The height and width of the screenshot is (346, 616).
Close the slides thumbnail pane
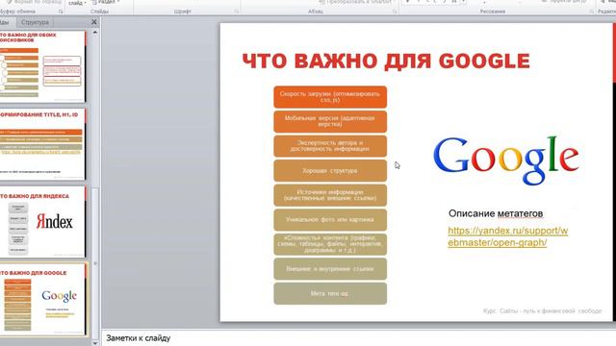94,22
